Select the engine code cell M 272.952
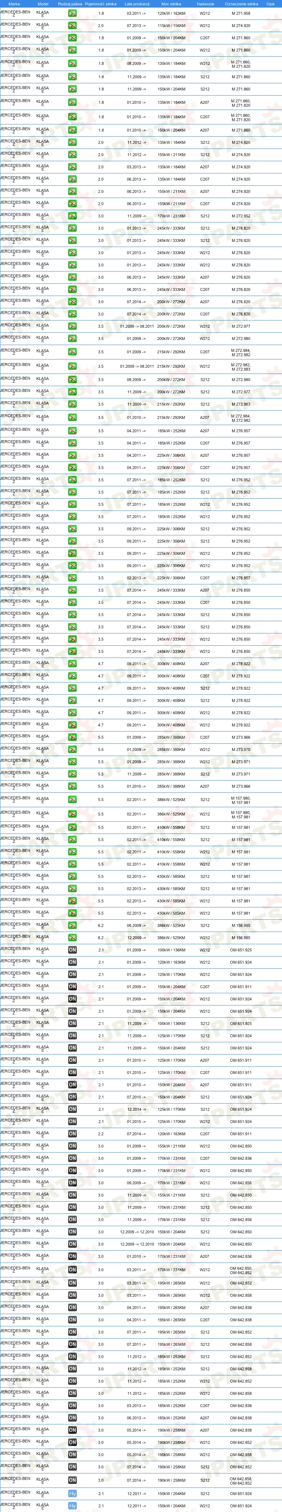 point(241,216)
